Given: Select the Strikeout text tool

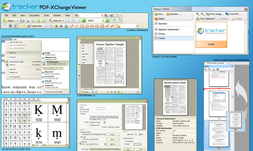Looking at the screenshot, I should [61, 26].
